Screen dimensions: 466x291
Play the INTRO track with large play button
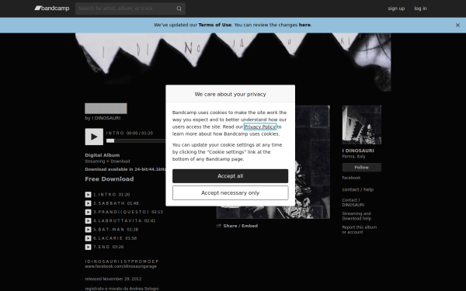(x=94, y=137)
